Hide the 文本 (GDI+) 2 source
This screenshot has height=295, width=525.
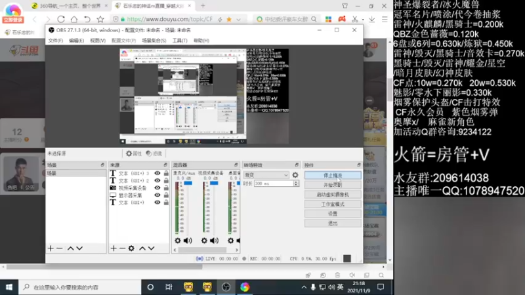point(157,181)
